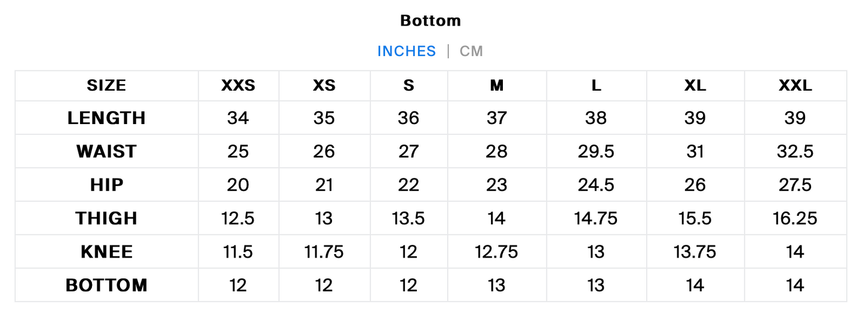The height and width of the screenshot is (328, 863).
Task: Switch units to CM
Action: coord(471,51)
